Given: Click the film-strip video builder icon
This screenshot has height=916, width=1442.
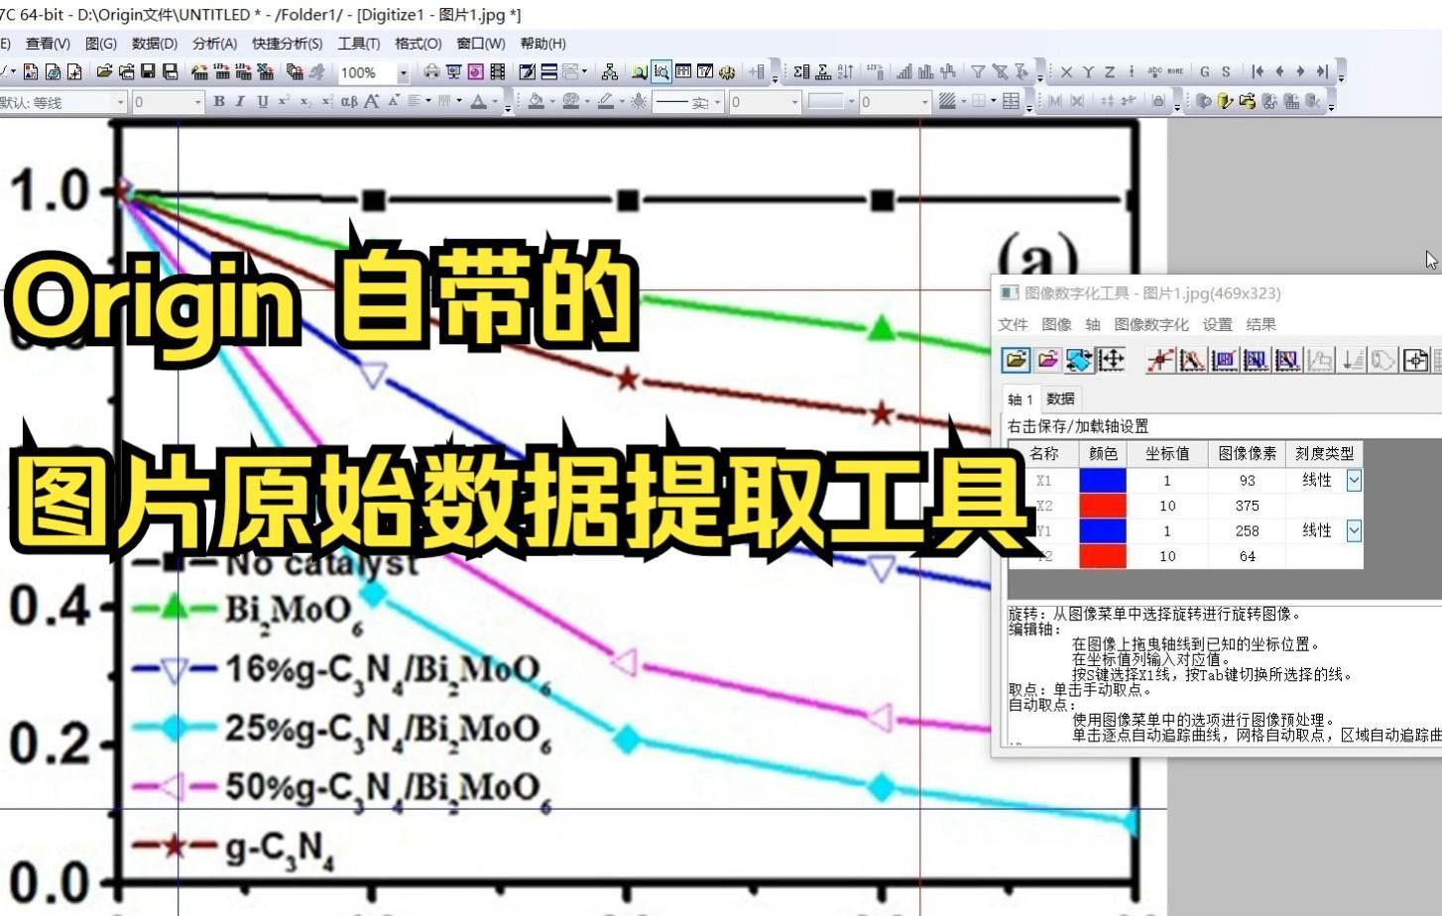Looking at the screenshot, I should 497,71.
